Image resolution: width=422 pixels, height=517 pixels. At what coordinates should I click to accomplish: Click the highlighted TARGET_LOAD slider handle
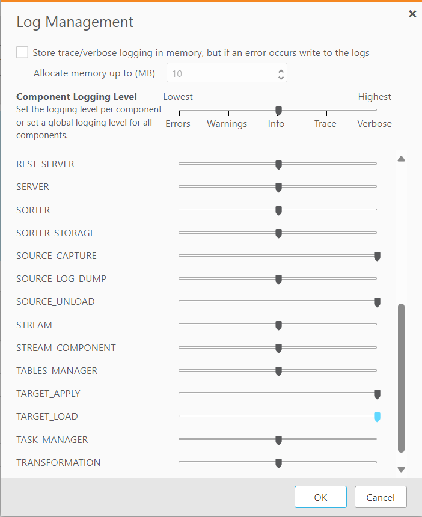(377, 417)
